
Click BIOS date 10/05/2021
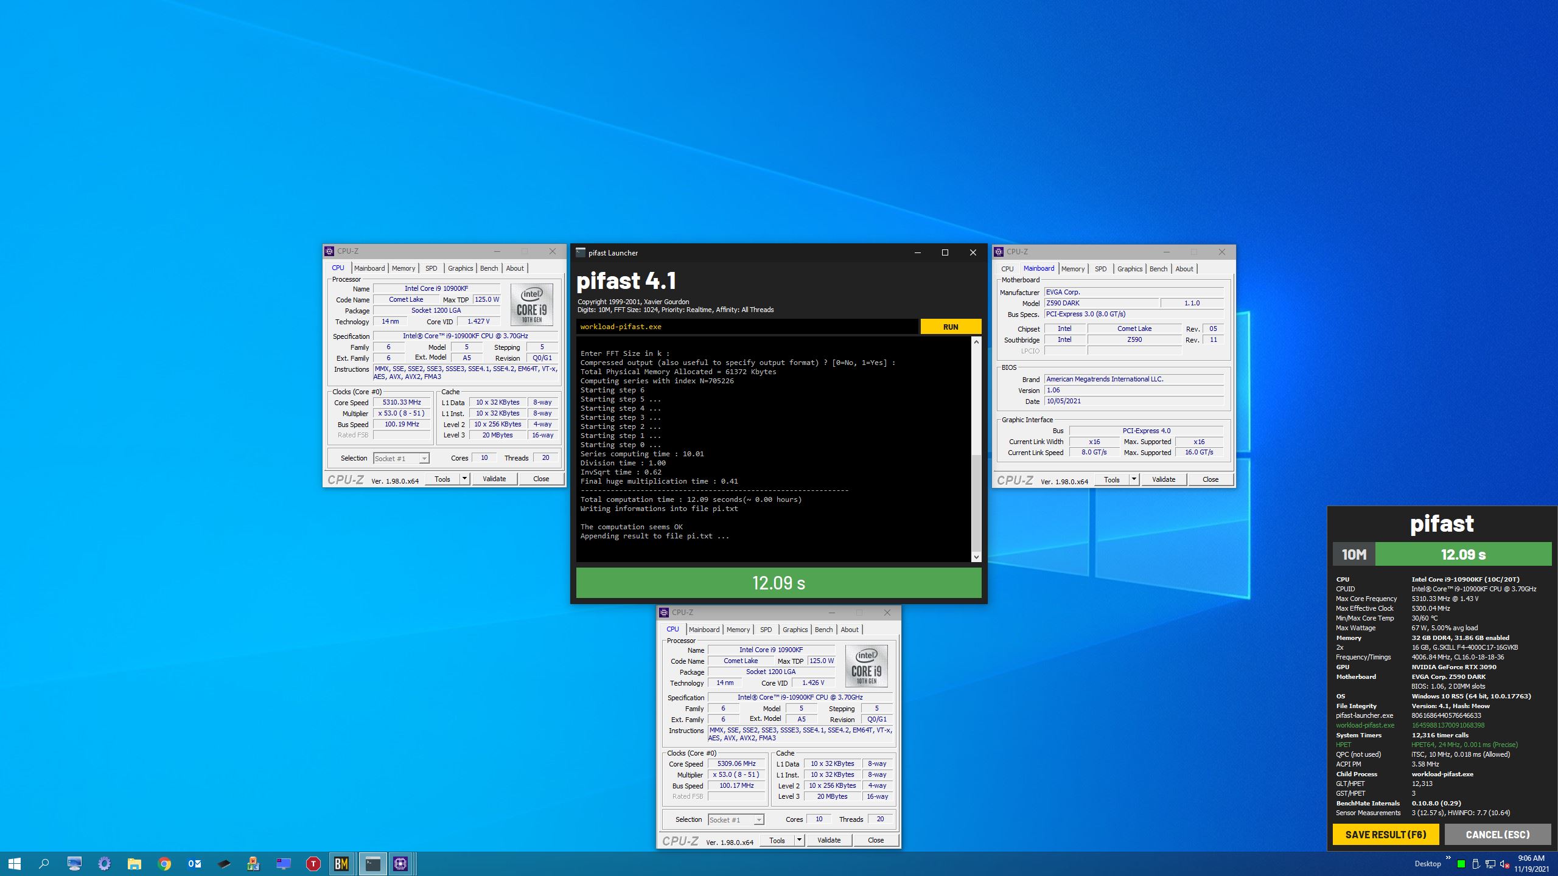pos(1134,401)
